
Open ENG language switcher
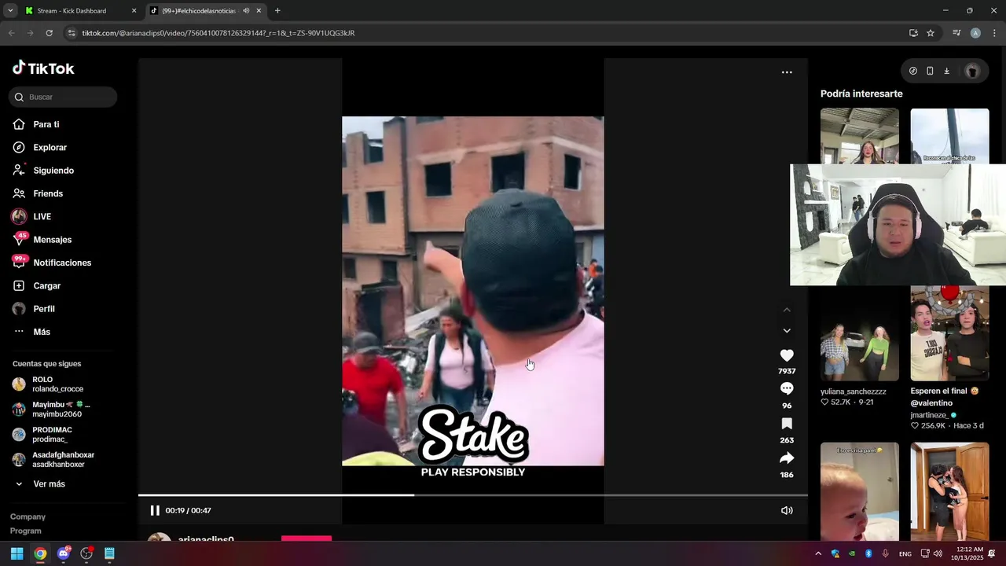pyautogui.click(x=905, y=554)
